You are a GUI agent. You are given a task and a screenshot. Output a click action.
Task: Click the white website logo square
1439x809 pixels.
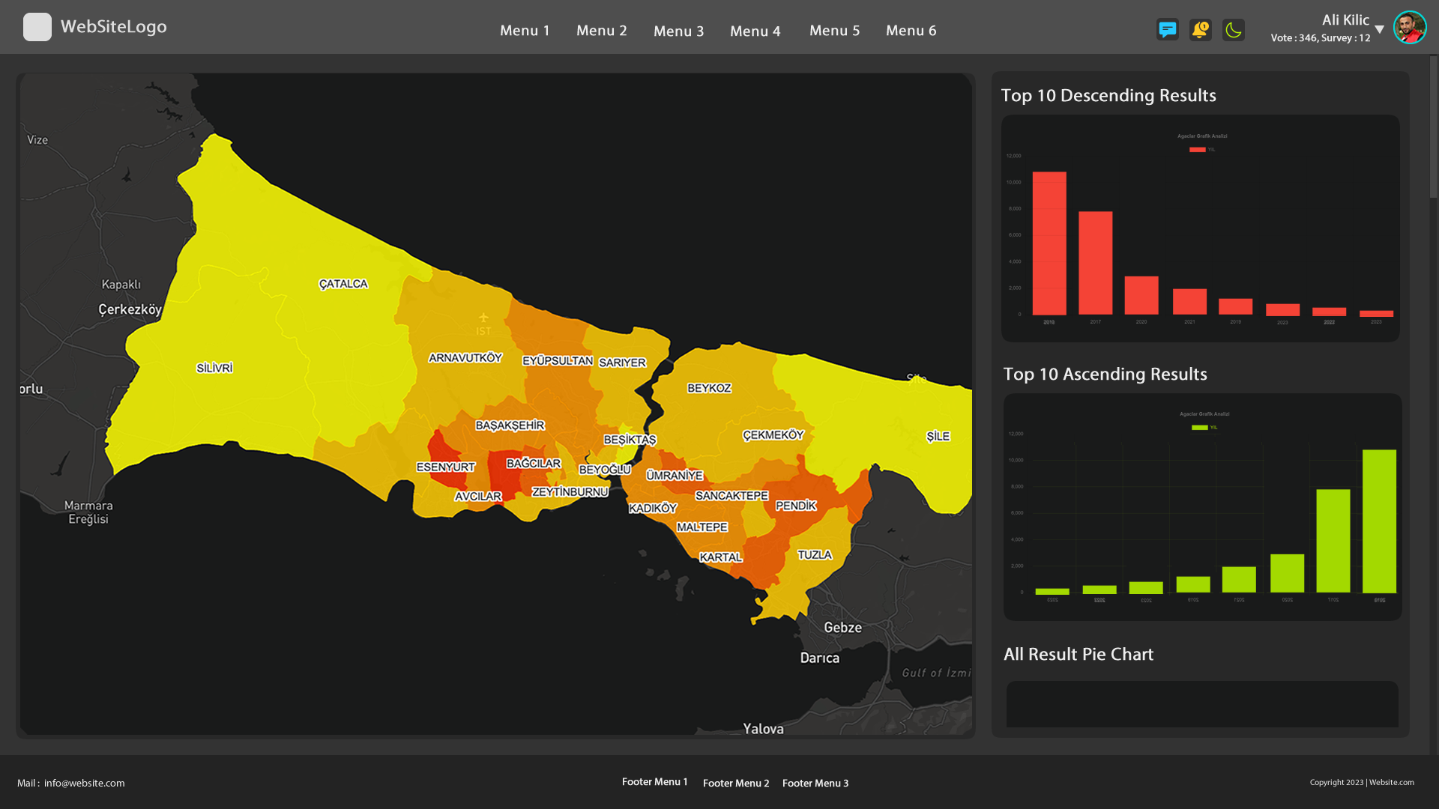click(x=37, y=27)
